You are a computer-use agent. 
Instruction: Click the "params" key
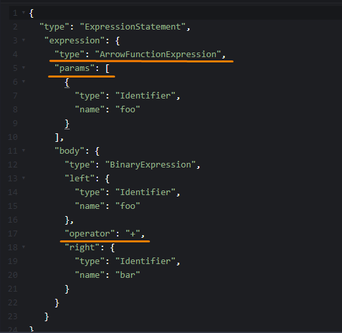(74, 68)
